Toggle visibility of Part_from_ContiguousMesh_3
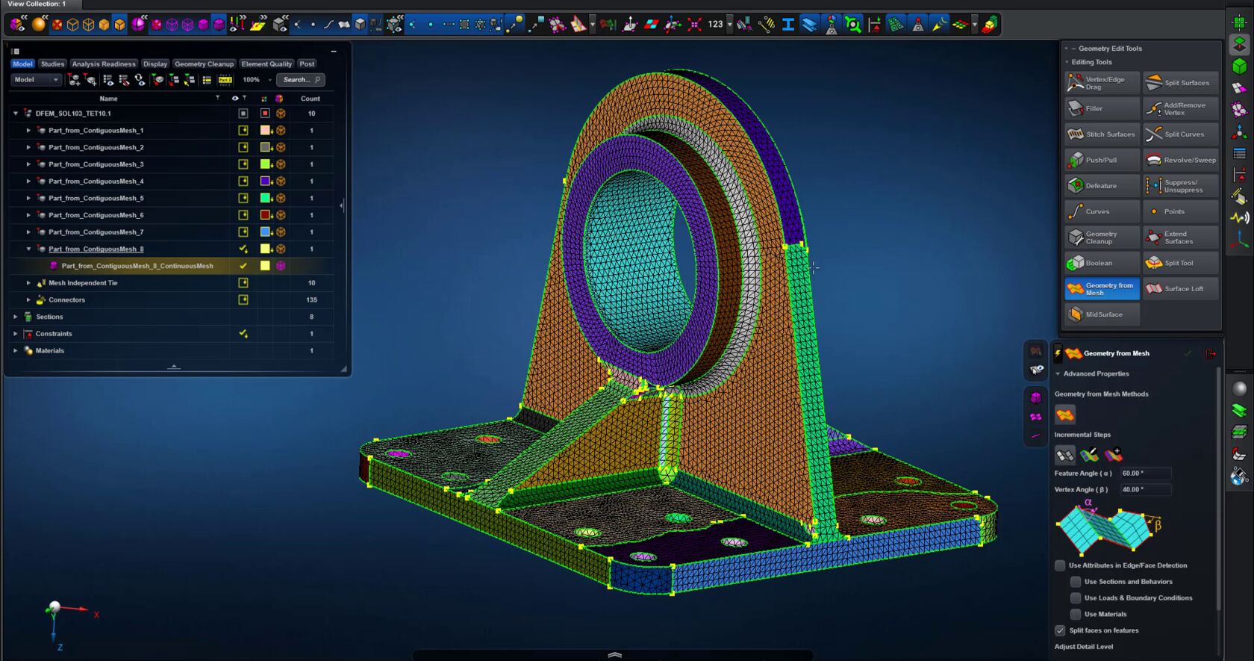 click(243, 164)
